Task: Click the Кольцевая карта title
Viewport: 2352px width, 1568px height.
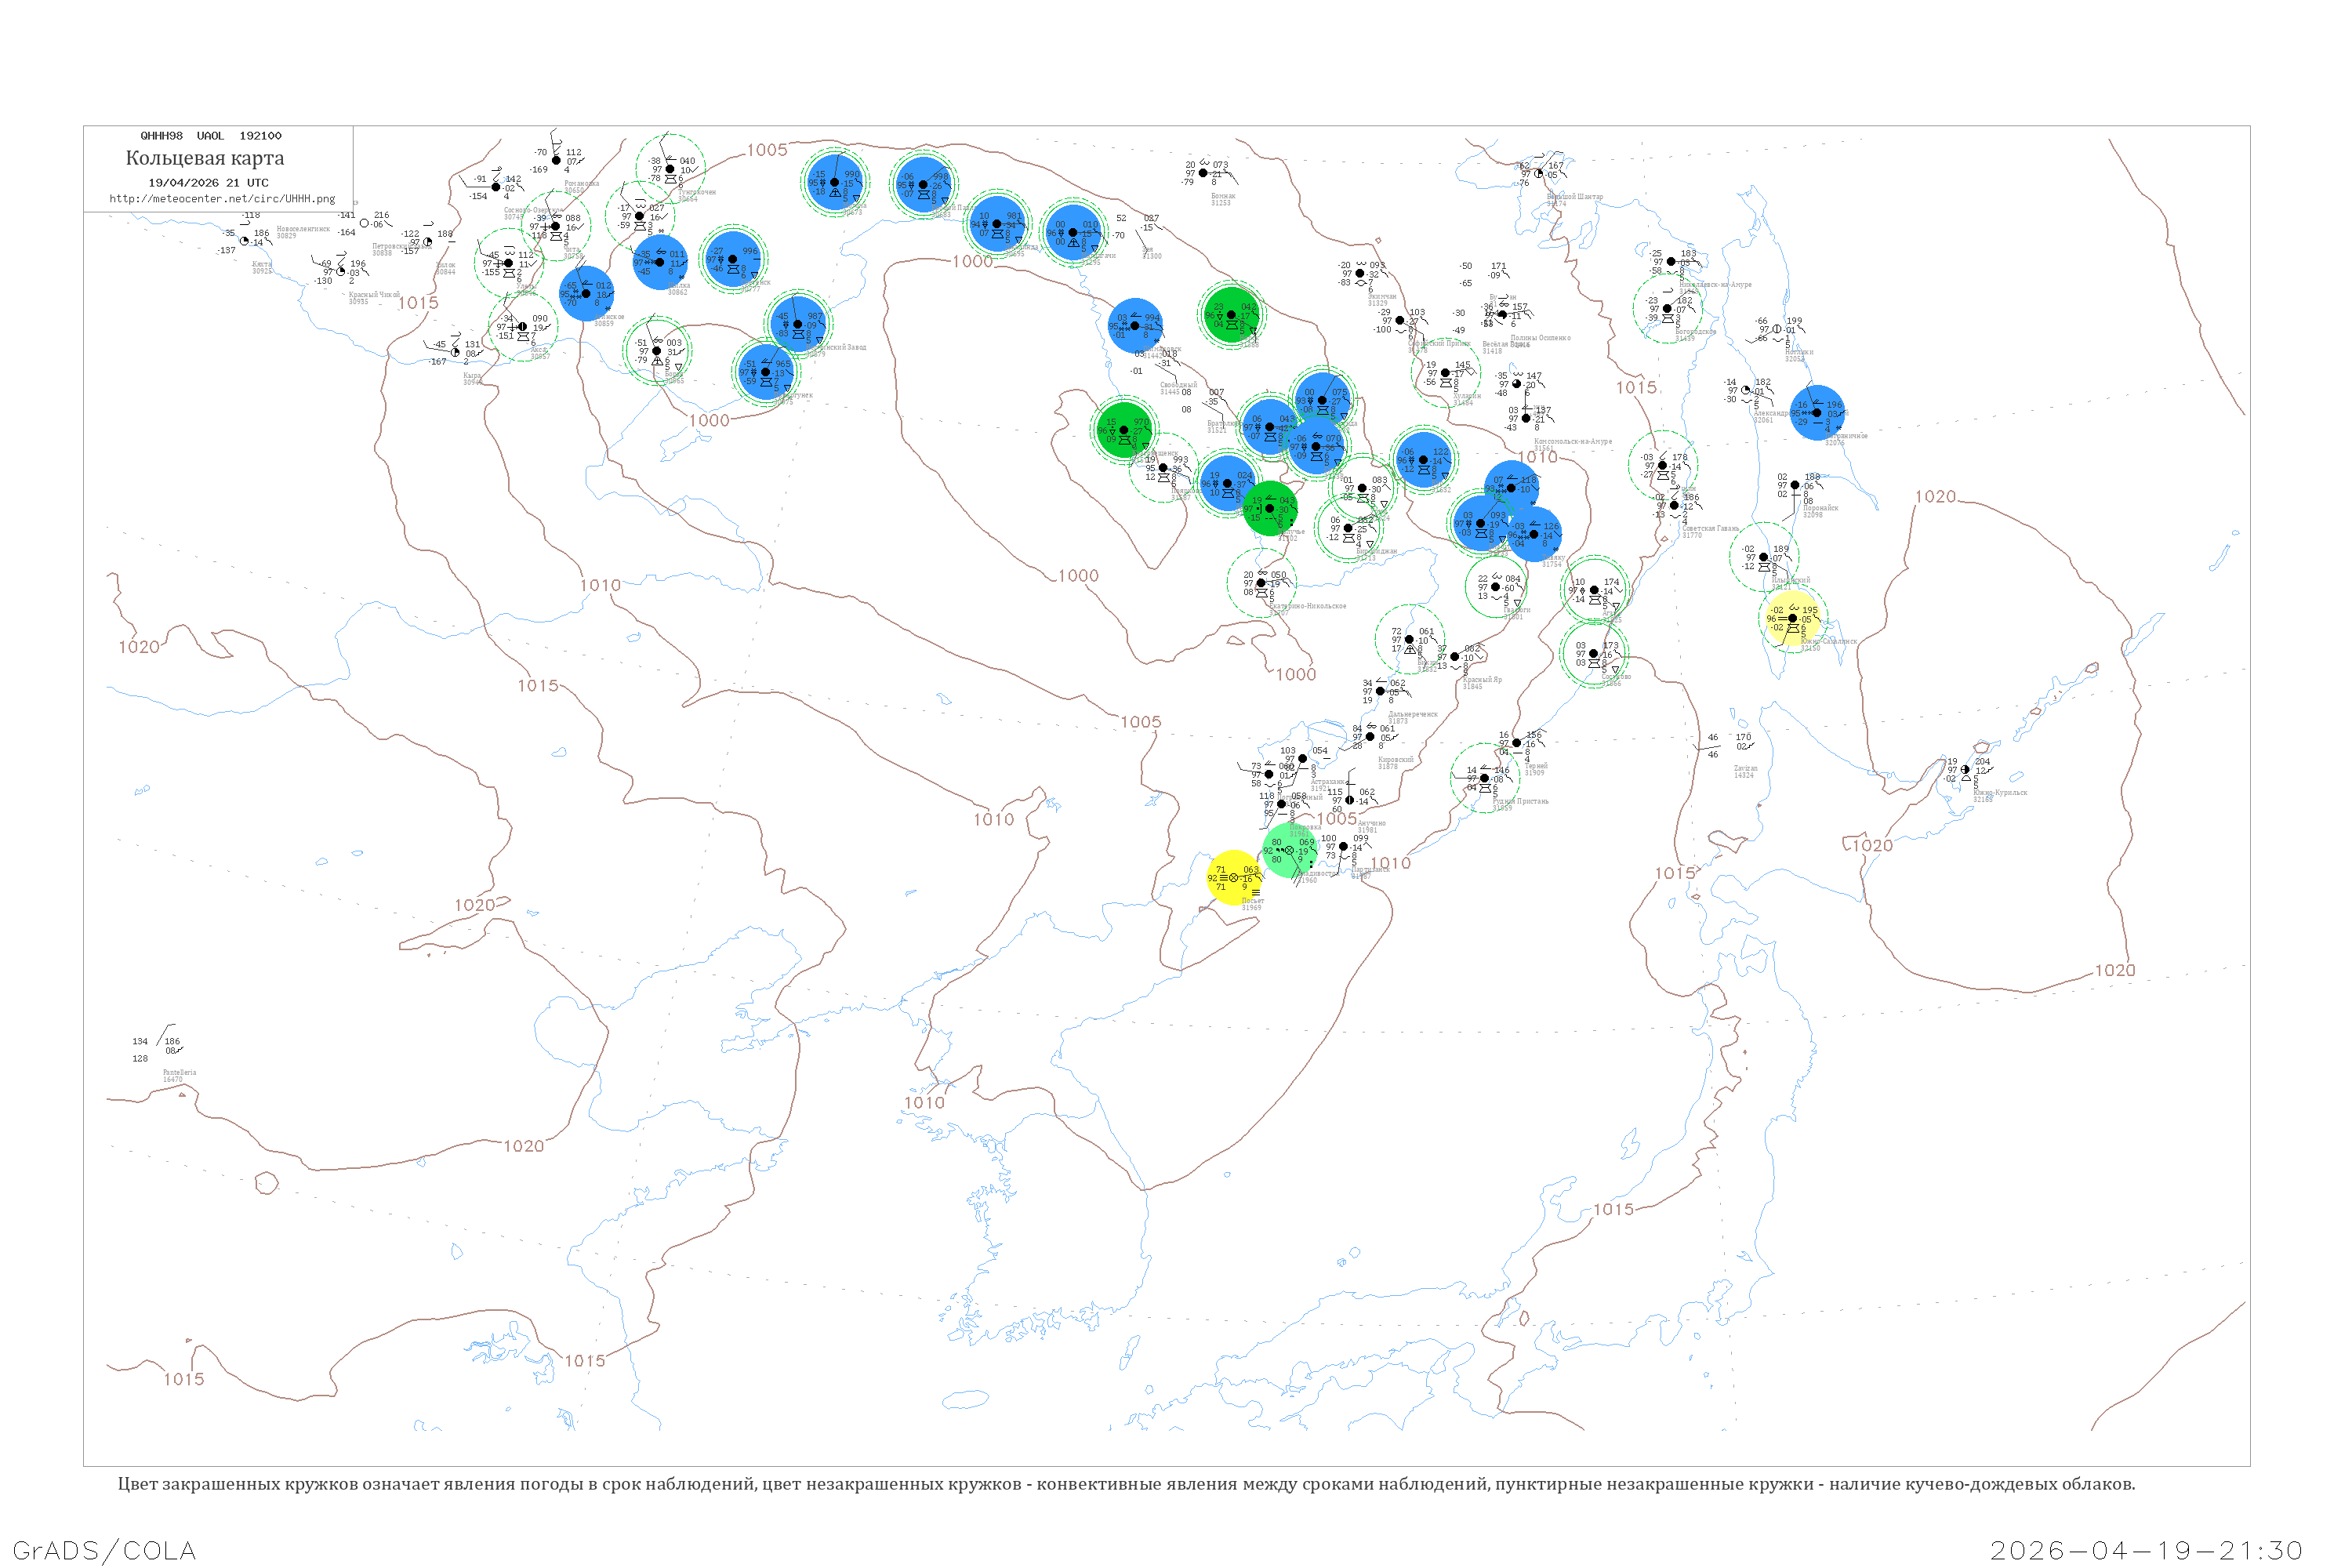Action: [204, 158]
